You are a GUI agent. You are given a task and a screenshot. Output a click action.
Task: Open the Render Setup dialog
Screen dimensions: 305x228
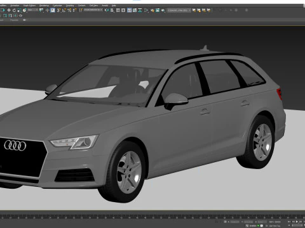point(152,10)
